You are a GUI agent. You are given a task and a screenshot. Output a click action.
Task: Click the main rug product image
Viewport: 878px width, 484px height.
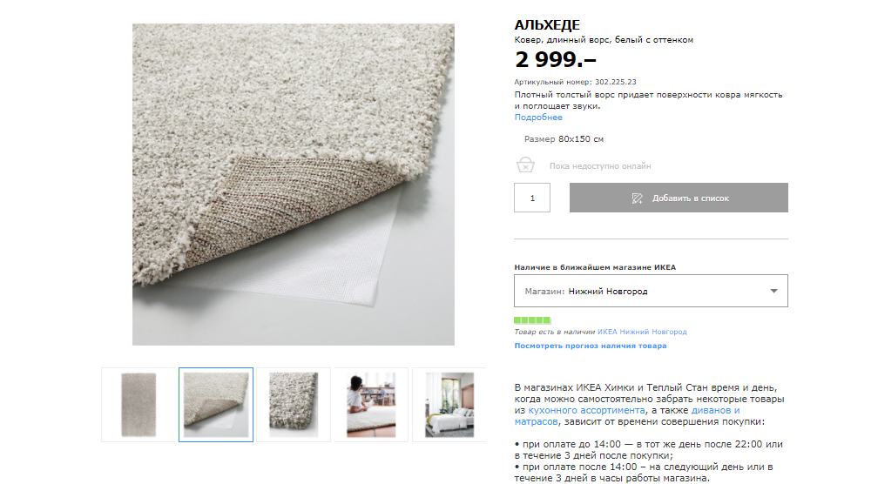tap(294, 184)
